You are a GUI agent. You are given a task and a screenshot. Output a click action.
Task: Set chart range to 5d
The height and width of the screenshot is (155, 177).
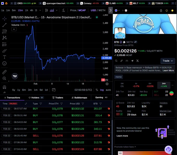click(41, 90)
